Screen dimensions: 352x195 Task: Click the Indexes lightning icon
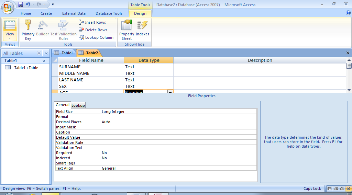coord(142,26)
